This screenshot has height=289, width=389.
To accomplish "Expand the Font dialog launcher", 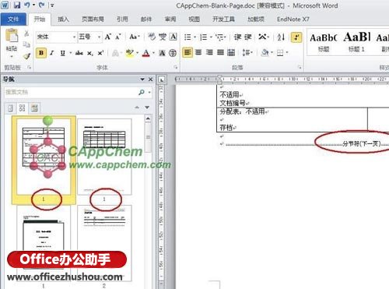I will (176, 67).
